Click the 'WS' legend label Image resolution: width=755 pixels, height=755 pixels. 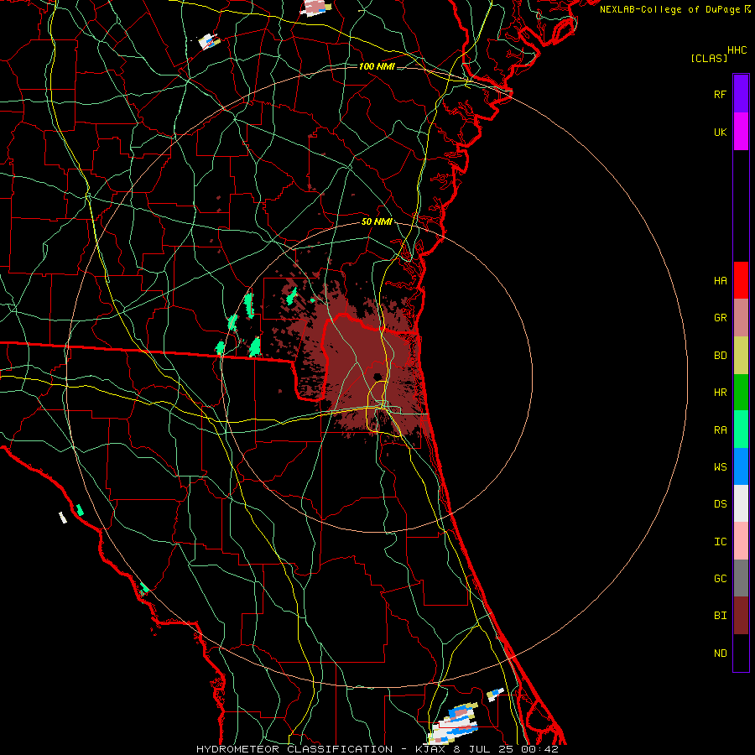pyautogui.click(x=720, y=466)
